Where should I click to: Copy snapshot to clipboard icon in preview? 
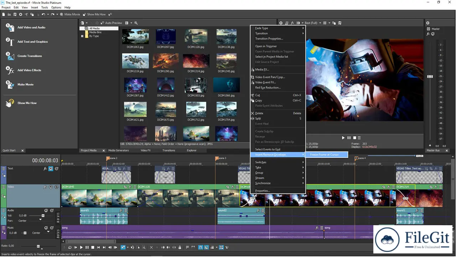click(x=335, y=23)
